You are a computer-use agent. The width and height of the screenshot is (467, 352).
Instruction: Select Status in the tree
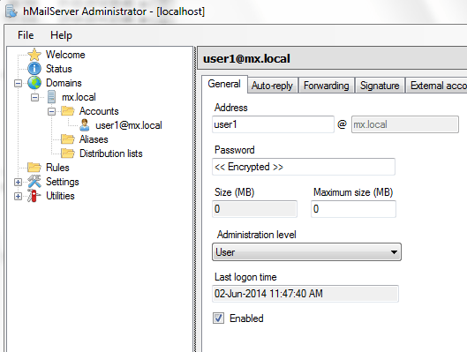pyautogui.click(x=59, y=69)
